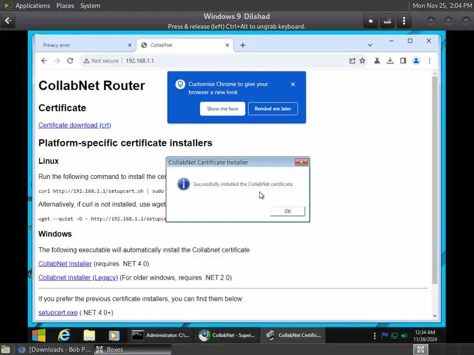Select the CollabNet tab
This screenshot has height=355, width=474.
click(x=184, y=45)
